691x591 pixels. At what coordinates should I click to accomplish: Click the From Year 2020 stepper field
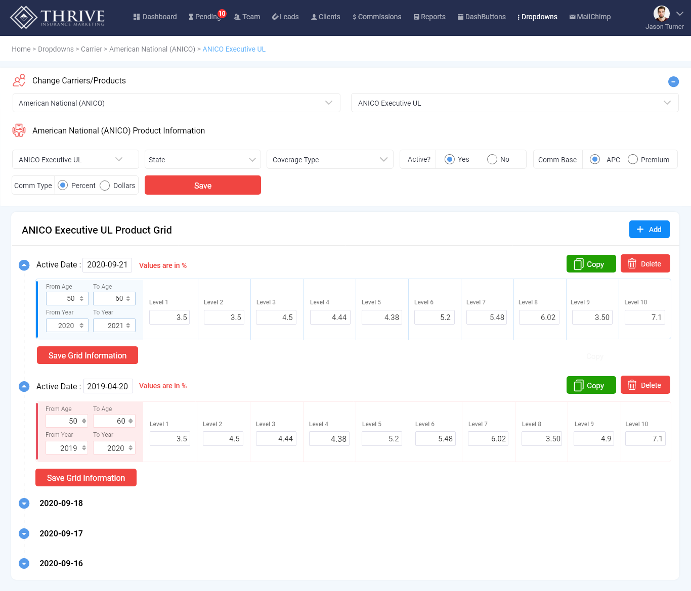click(x=67, y=326)
